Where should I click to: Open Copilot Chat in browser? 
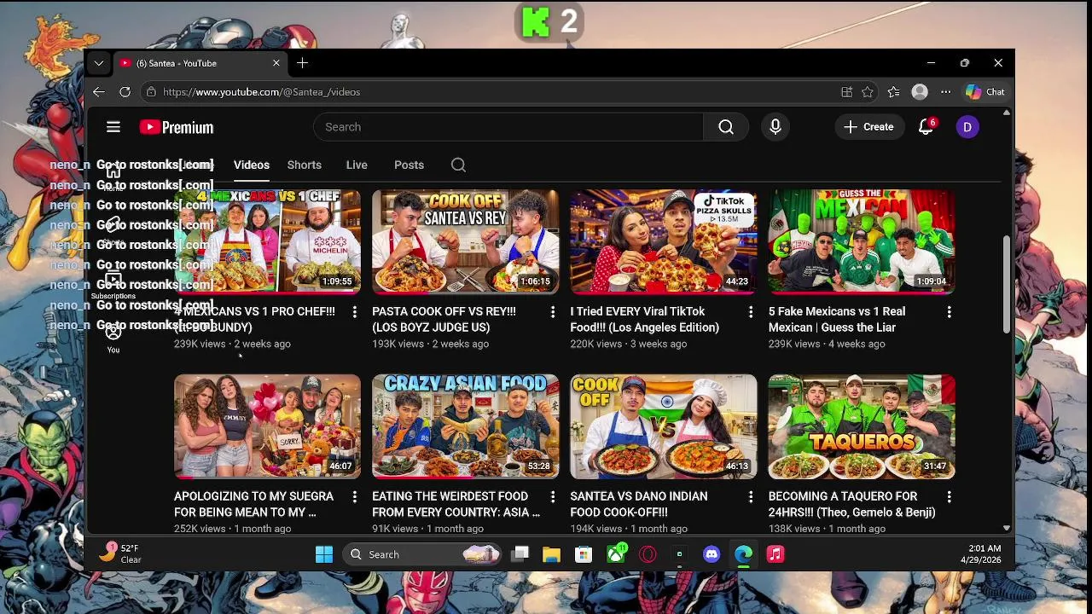click(985, 92)
